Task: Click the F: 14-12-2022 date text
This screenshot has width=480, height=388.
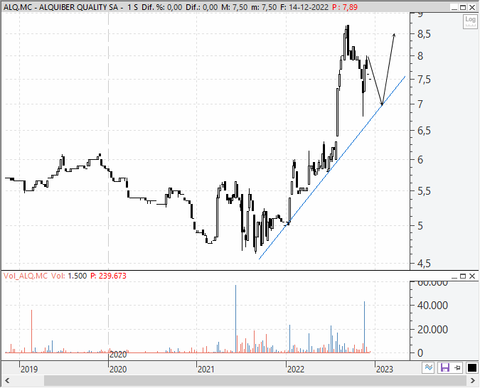Action: (x=304, y=7)
